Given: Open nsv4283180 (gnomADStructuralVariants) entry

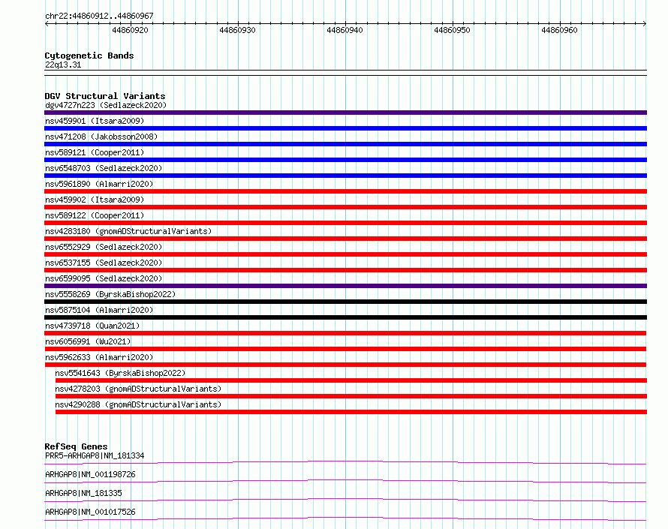Looking at the screenshot, I should click(128, 231).
